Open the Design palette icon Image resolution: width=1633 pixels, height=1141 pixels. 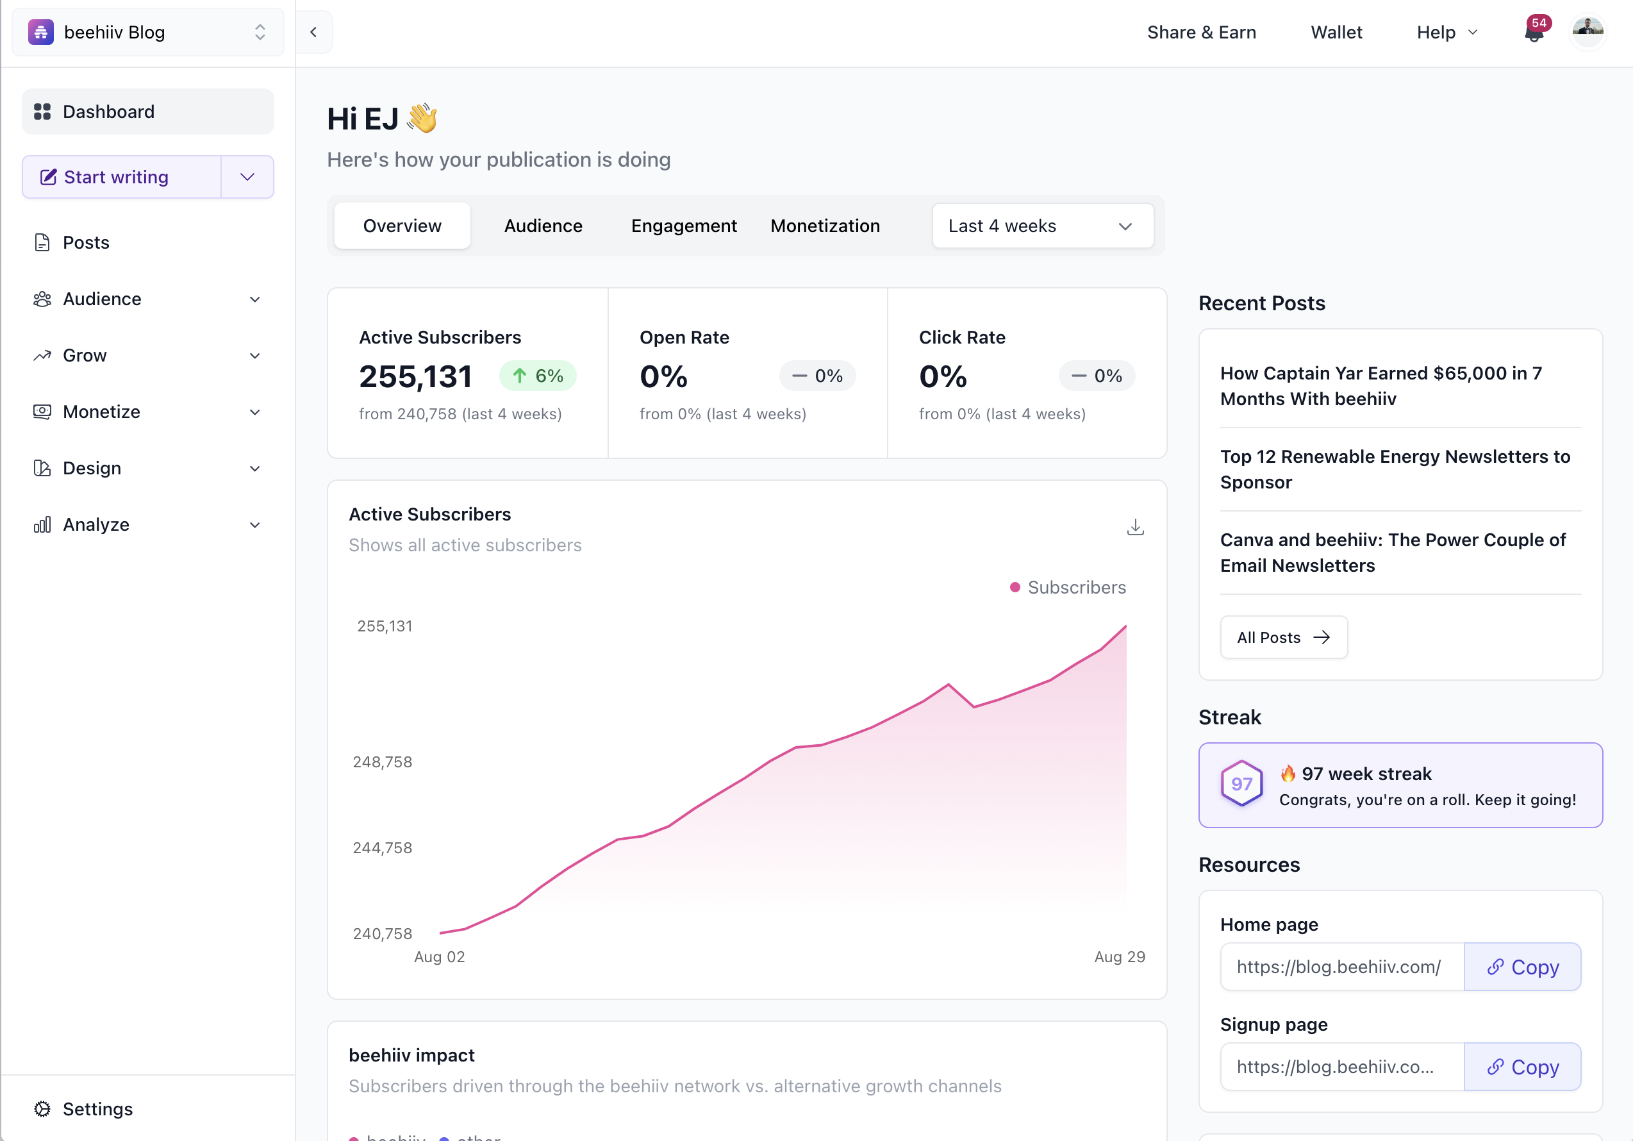click(43, 467)
